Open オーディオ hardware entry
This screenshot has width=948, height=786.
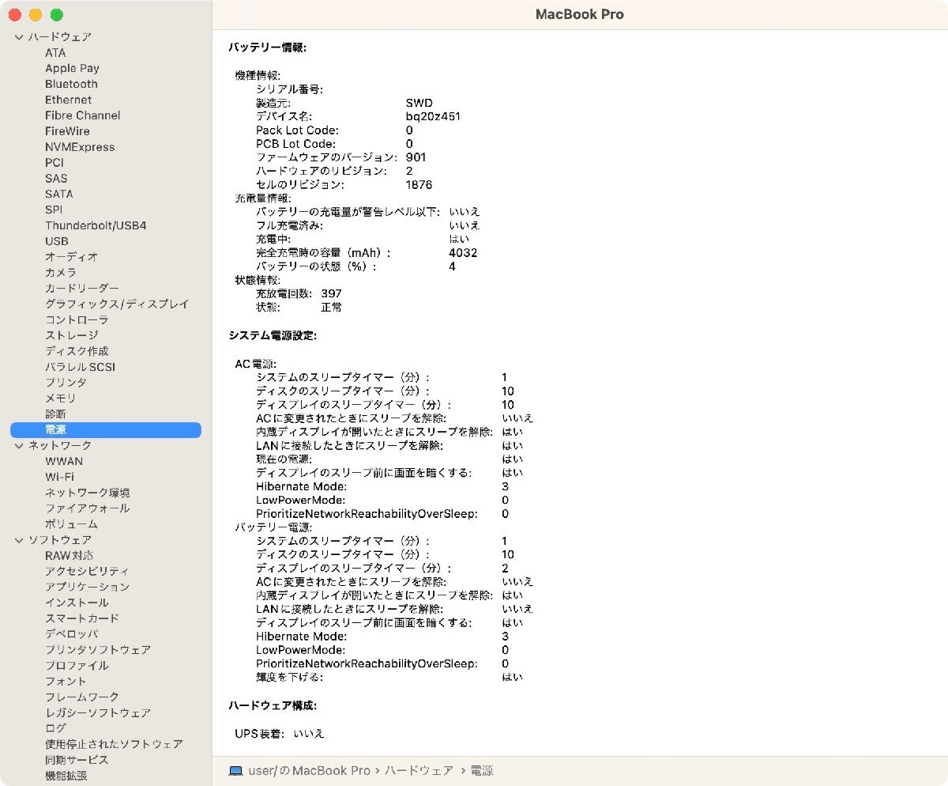[71, 257]
